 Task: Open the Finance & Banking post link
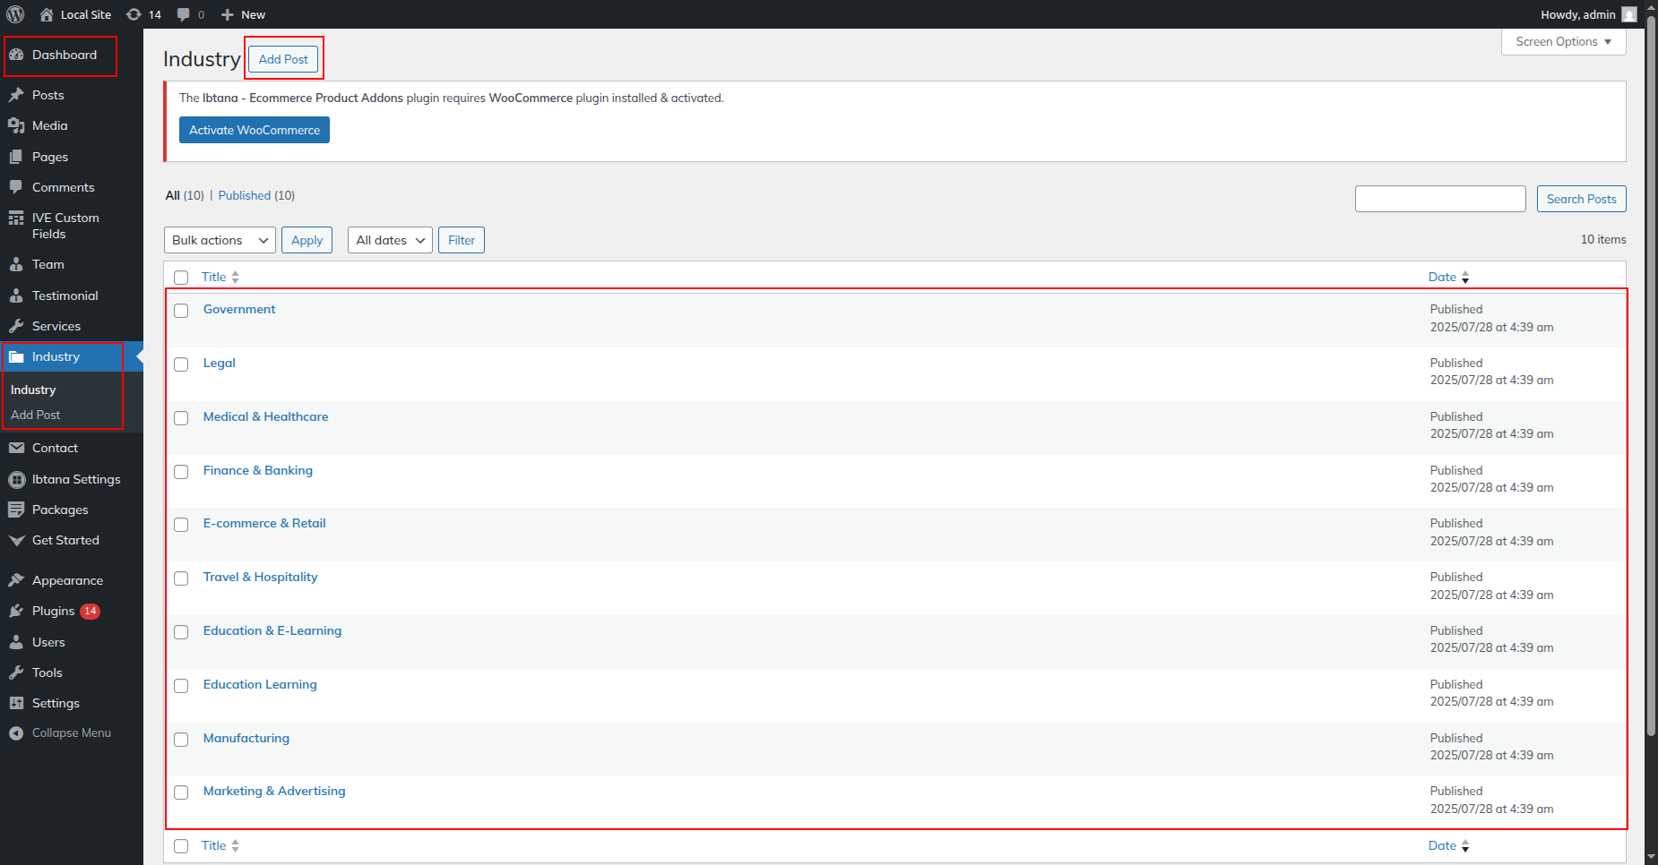pos(258,471)
